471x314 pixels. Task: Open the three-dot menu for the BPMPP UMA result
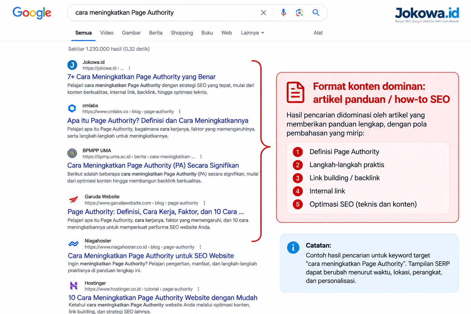click(x=201, y=157)
